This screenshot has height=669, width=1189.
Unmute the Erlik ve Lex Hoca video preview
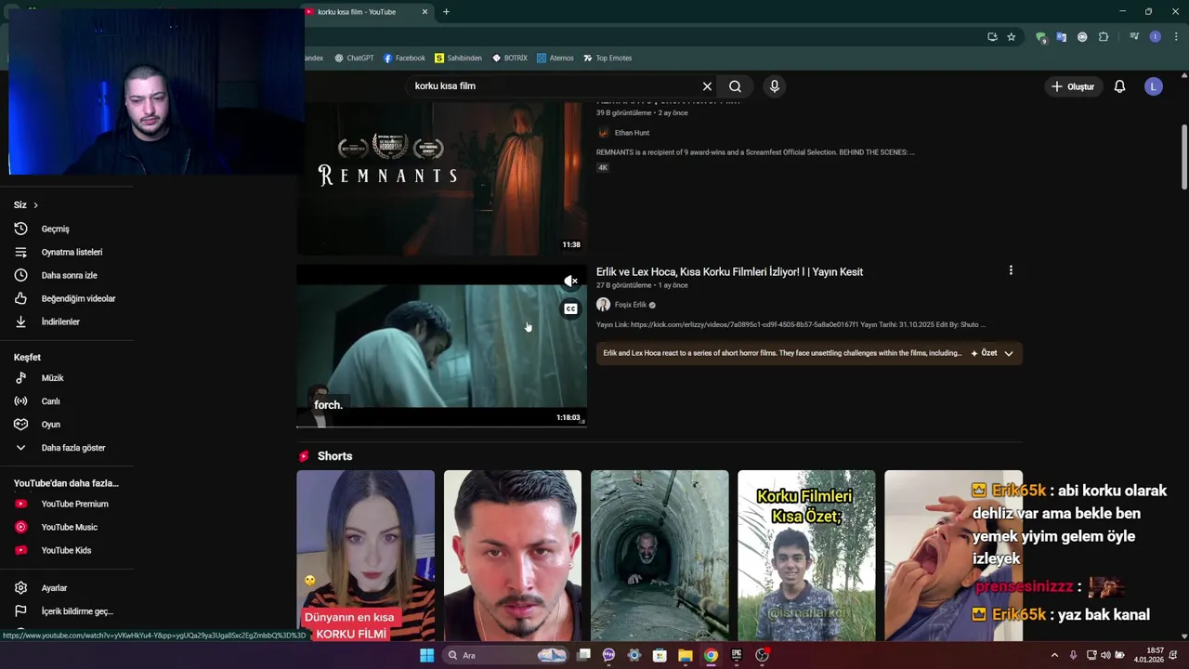tap(570, 281)
